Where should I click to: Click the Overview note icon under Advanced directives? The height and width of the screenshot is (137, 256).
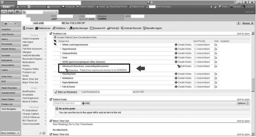(67, 70)
